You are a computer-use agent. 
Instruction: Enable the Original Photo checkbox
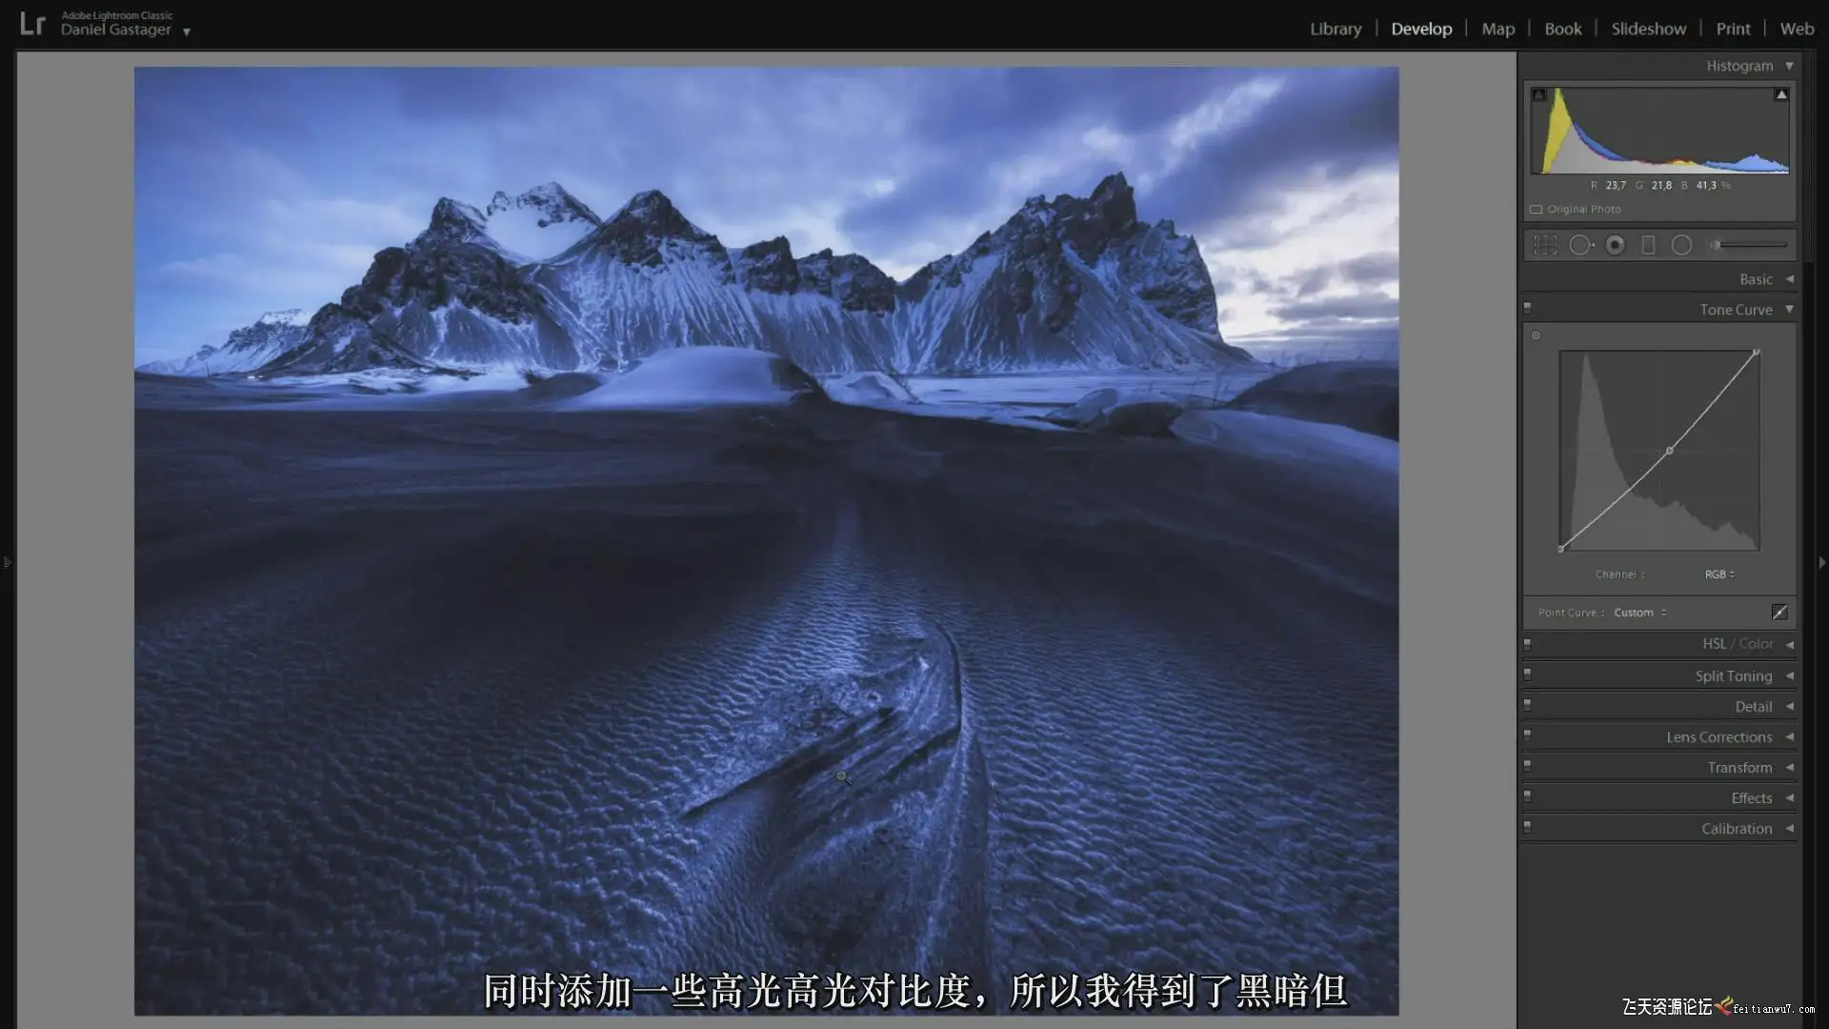[1536, 210]
